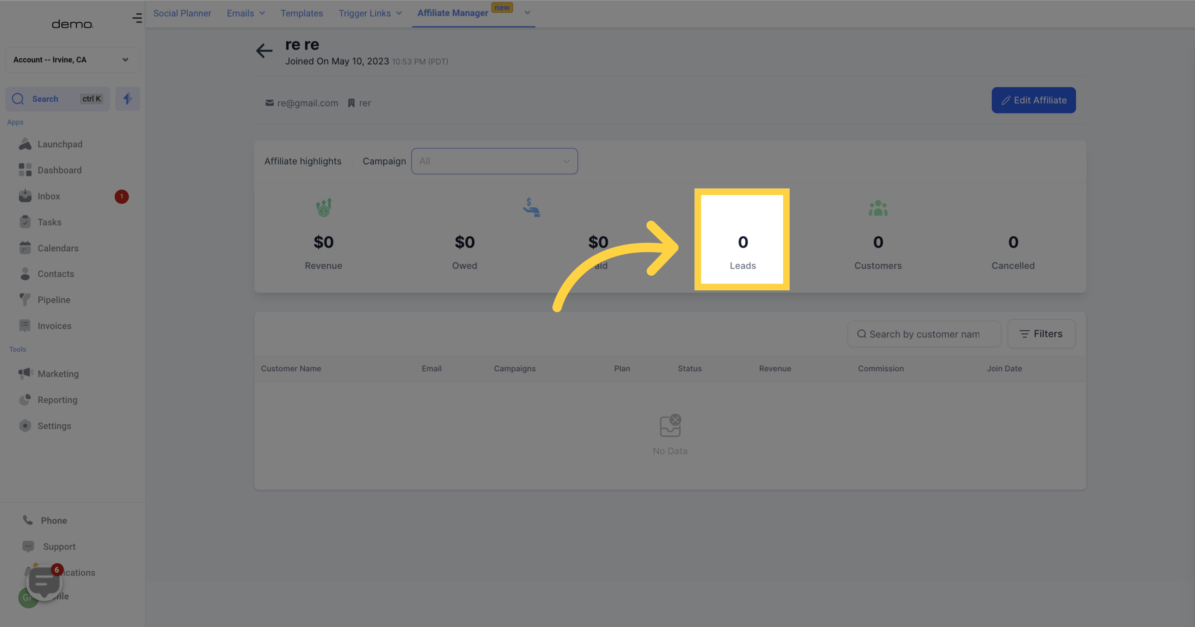This screenshot has width=1195, height=627.
Task: Open Invoices in the sidebar
Action: [54, 326]
